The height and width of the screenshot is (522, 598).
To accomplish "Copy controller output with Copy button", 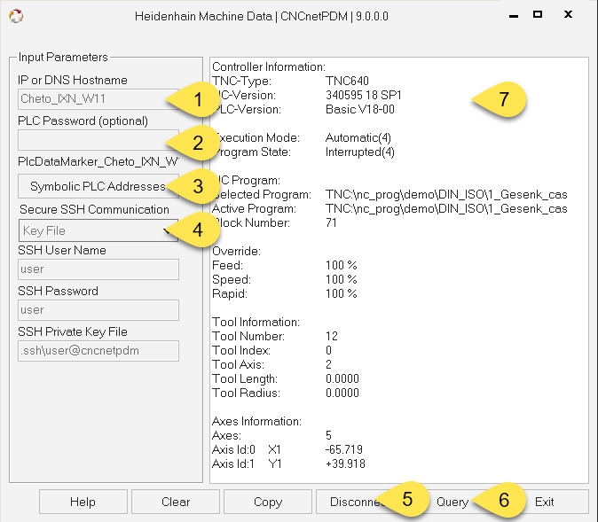I will (268, 502).
